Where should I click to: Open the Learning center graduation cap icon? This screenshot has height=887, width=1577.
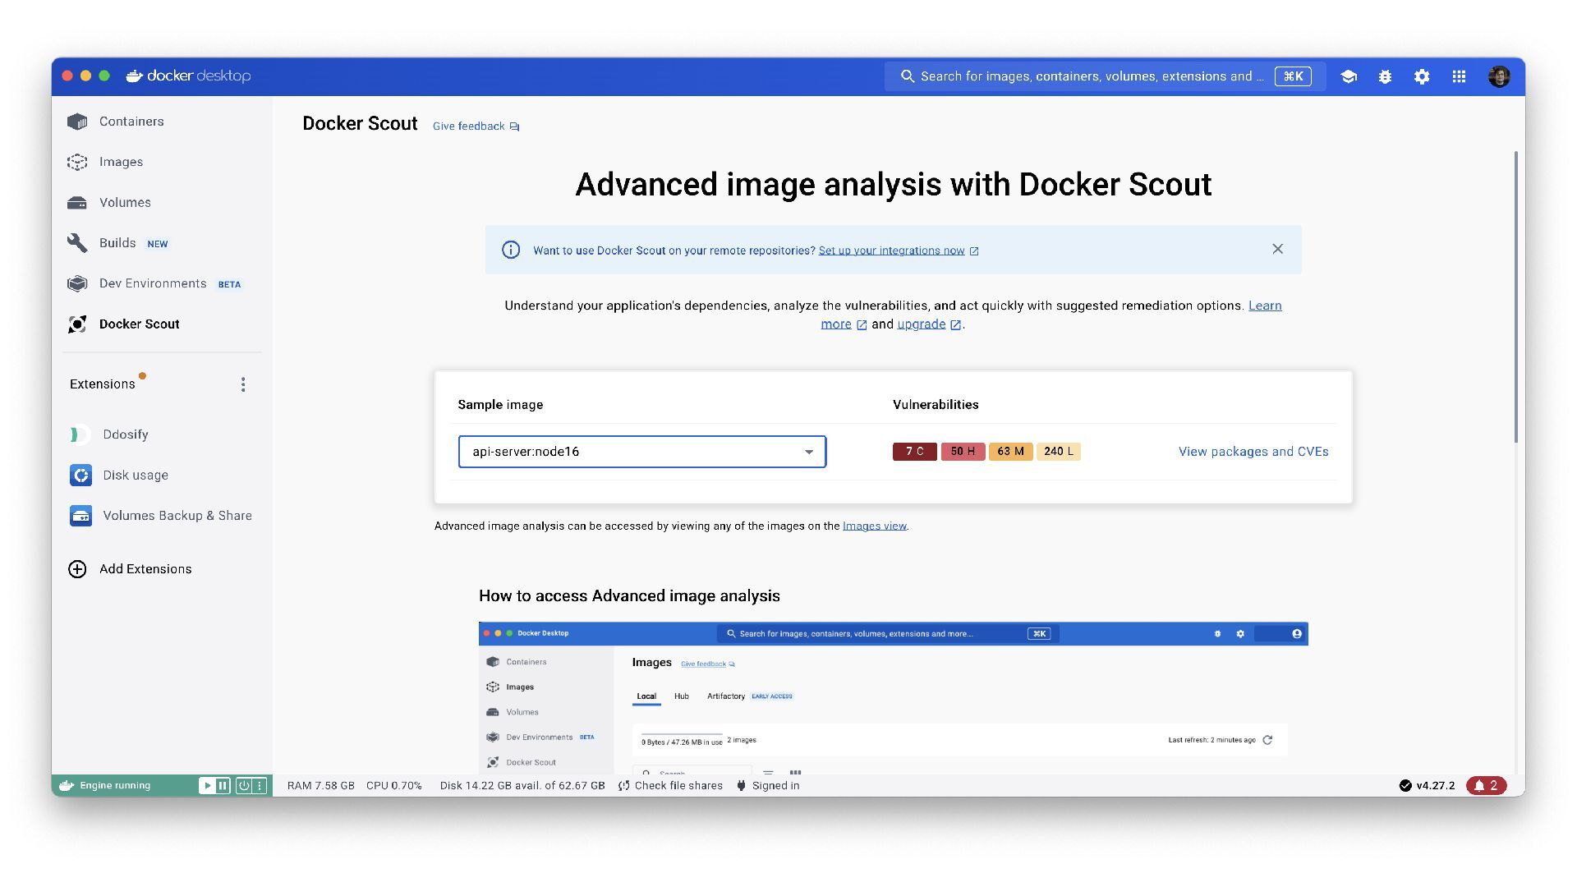(1349, 76)
